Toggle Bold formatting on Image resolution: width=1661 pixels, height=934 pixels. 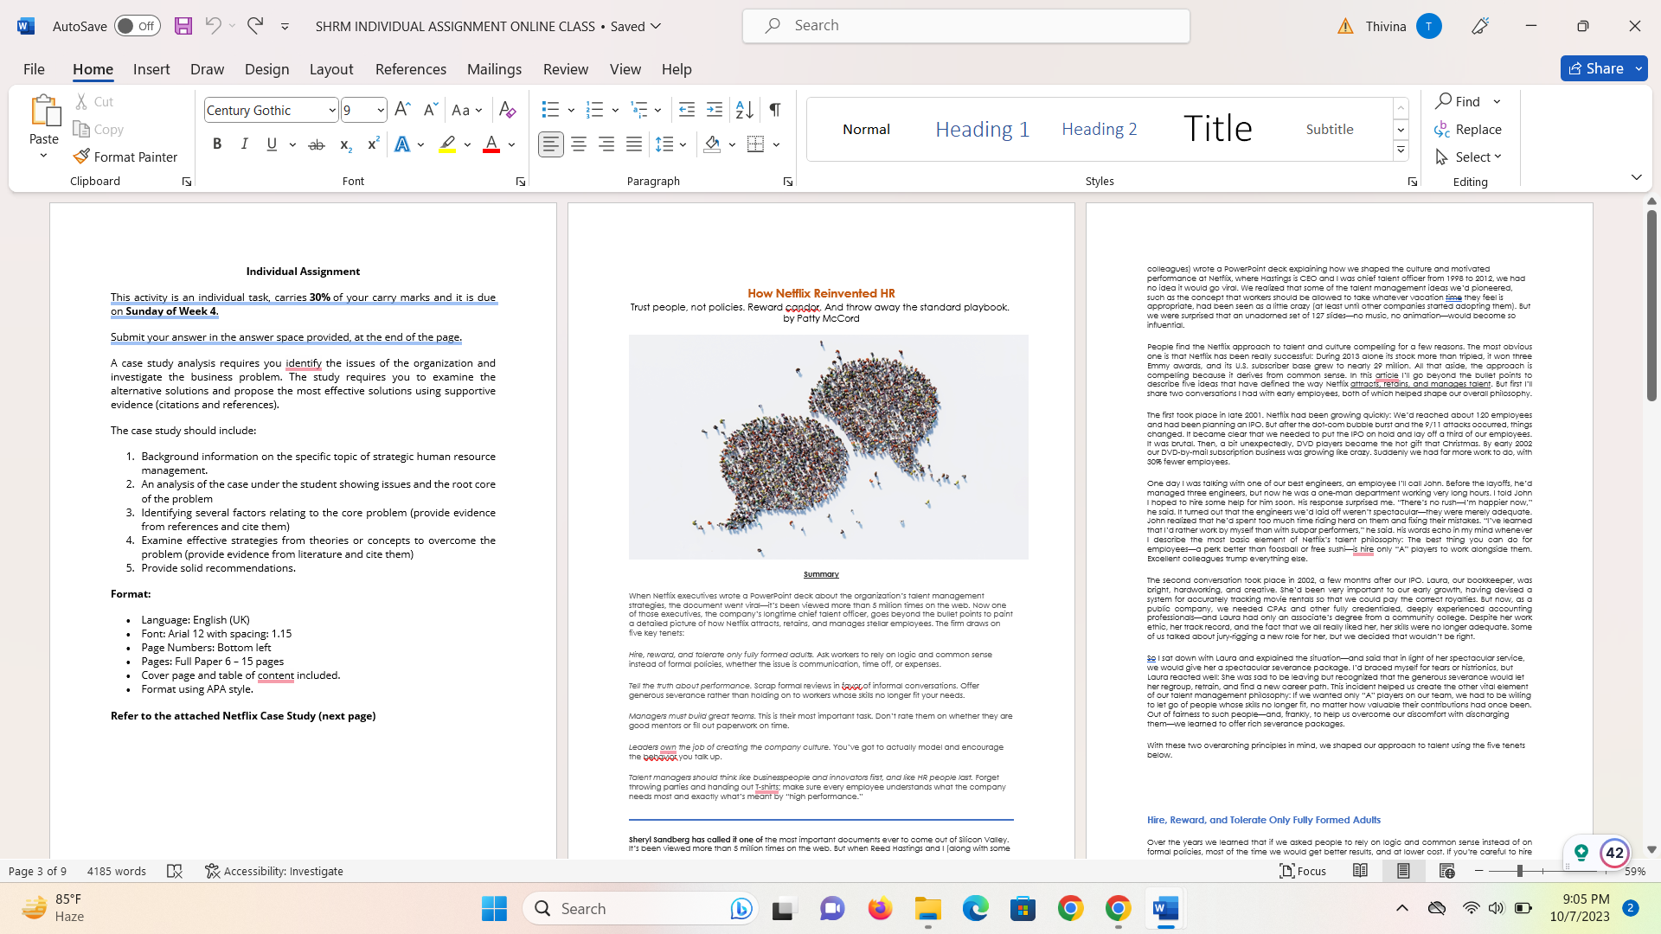pyautogui.click(x=217, y=144)
